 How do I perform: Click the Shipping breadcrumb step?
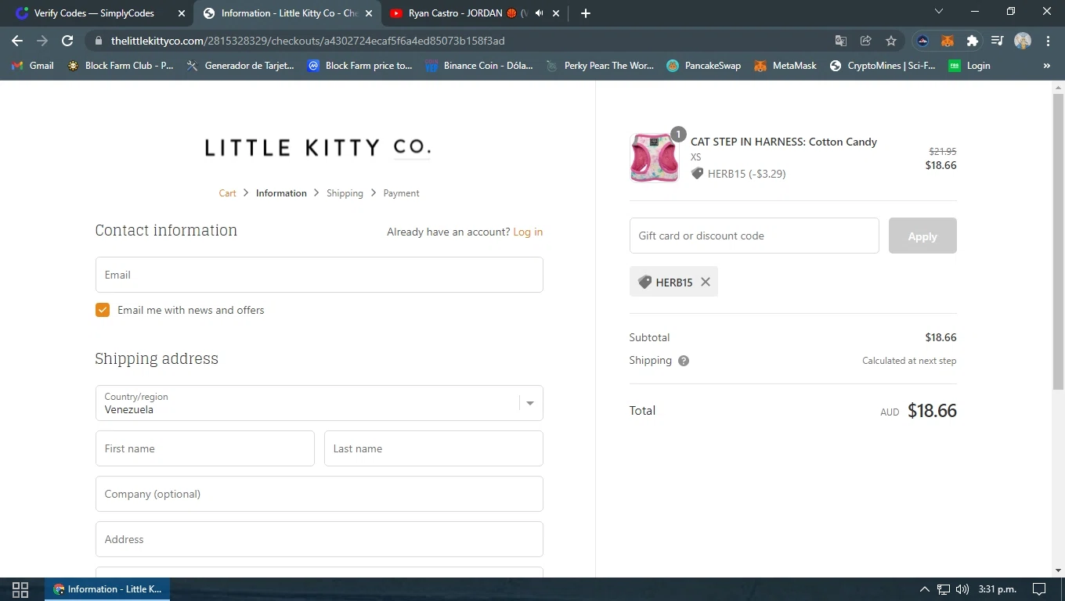345,193
